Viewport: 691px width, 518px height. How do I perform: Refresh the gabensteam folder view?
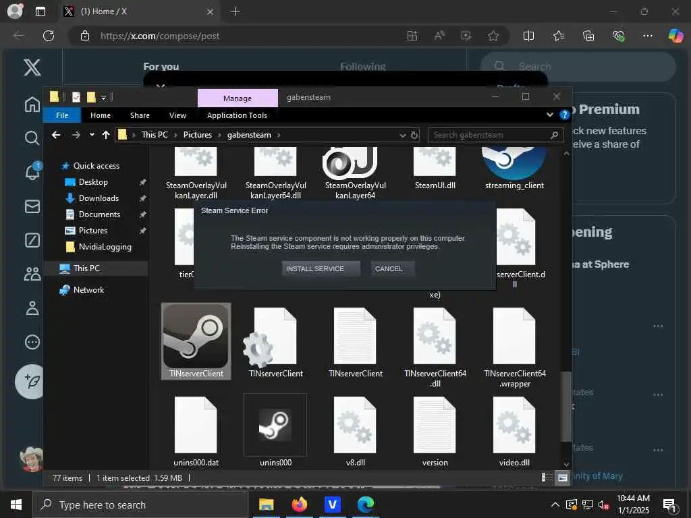click(x=414, y=135)
